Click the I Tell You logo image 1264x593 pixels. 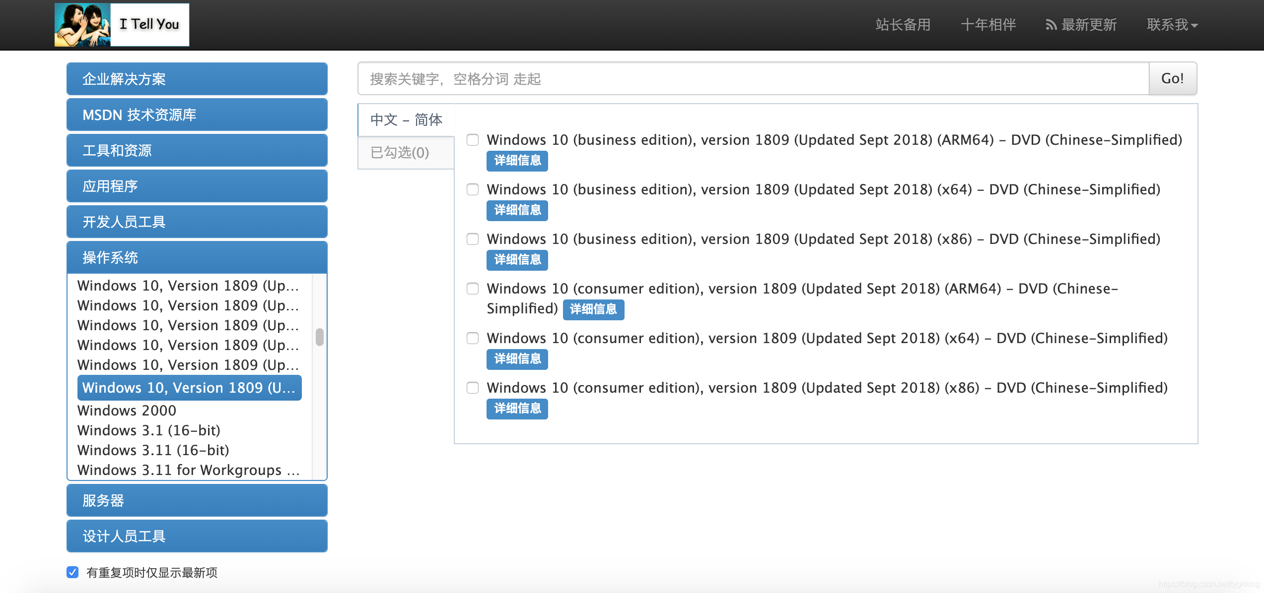click(122, 25)
